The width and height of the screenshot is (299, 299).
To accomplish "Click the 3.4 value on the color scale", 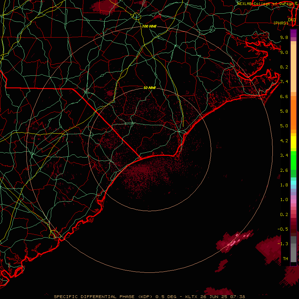I will coord(284,155).
